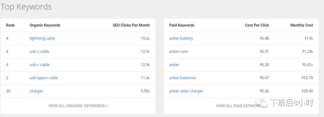Viewport: 324px width, 117px height.
Task: Open the lightning cable keyword link
Action: click(x=42, y=38)
